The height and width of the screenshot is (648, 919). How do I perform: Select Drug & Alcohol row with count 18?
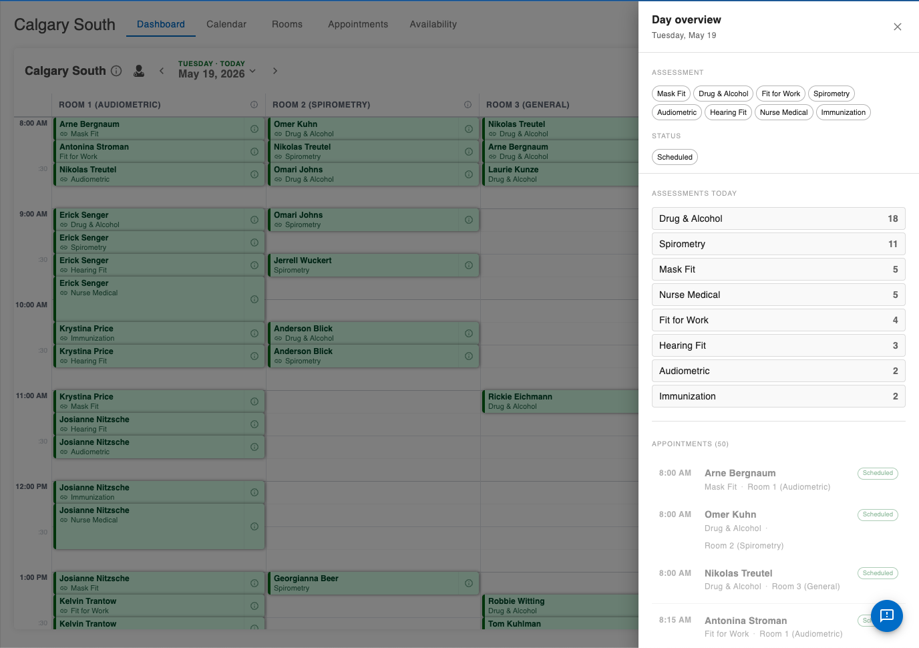(779, 218)
